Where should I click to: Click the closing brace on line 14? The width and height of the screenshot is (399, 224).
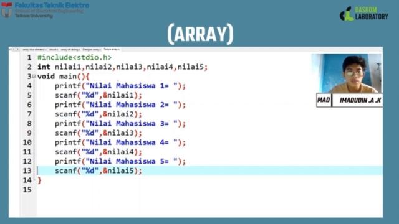(x=39, y=180)
